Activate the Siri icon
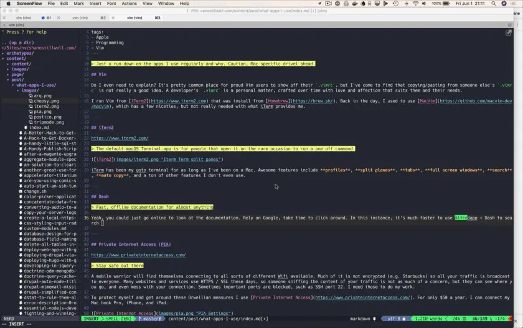 click(x=504, y=3)
